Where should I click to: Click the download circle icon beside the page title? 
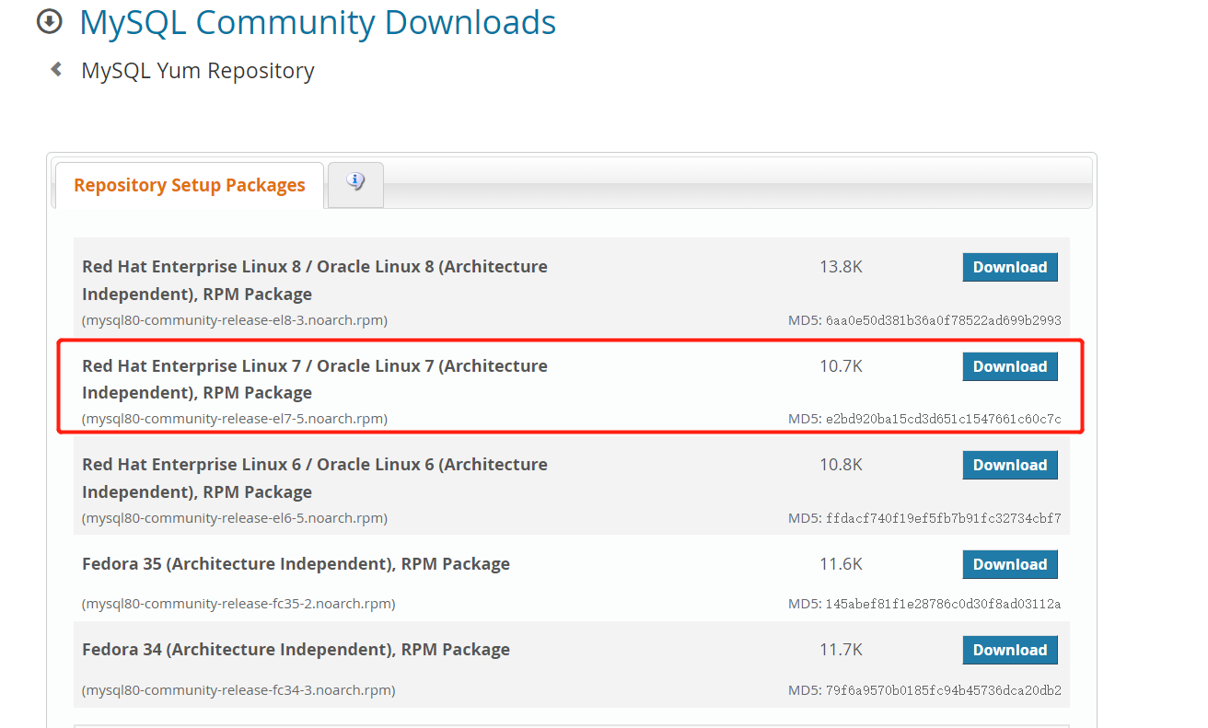pyautogui.click(x=50, y=21)
